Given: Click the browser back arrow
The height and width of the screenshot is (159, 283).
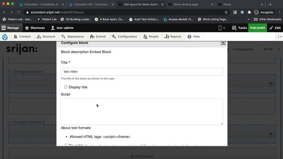Looking at the screenshot, I should (4, 12).
